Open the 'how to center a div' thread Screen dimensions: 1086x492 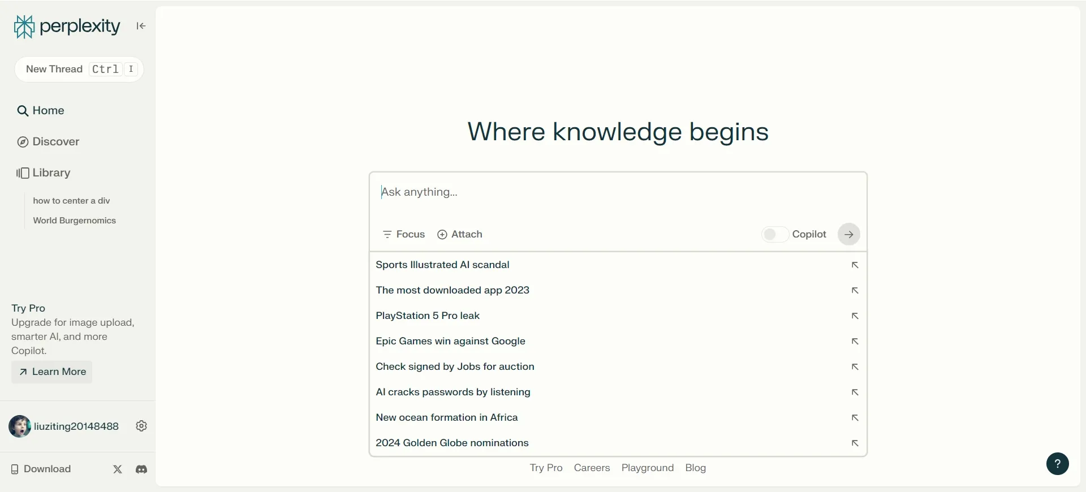coord(71,201)
